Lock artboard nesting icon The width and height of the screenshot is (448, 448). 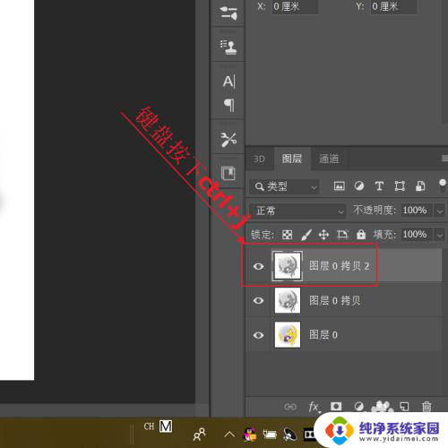click(x=342, y=235)
